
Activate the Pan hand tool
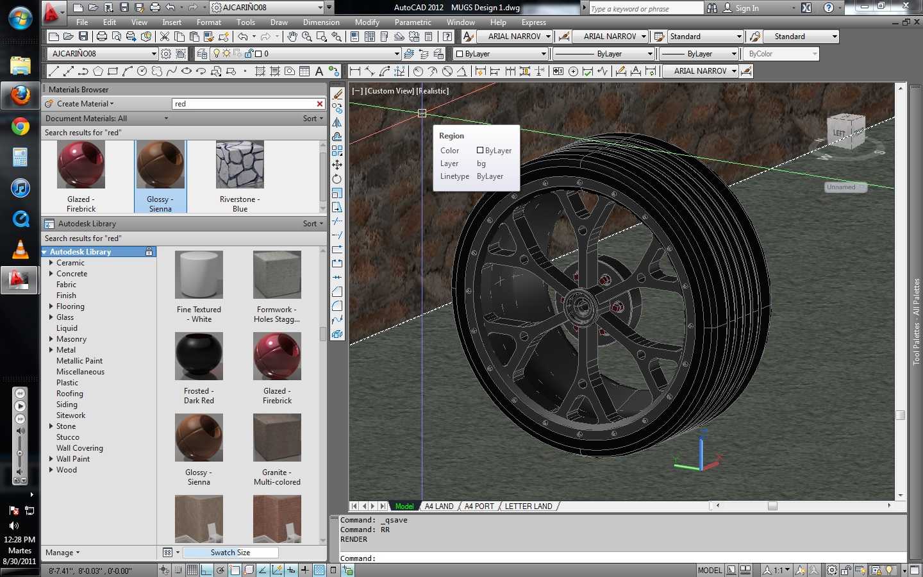(x=292, y=37)
